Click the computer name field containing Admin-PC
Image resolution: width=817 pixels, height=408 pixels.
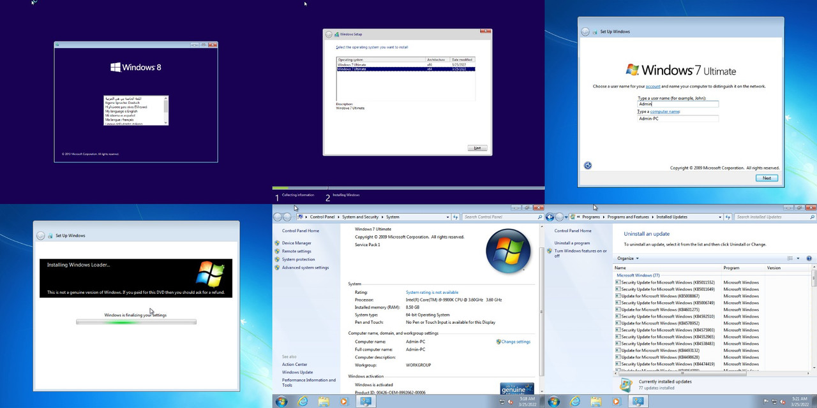[x=678, y=119]
